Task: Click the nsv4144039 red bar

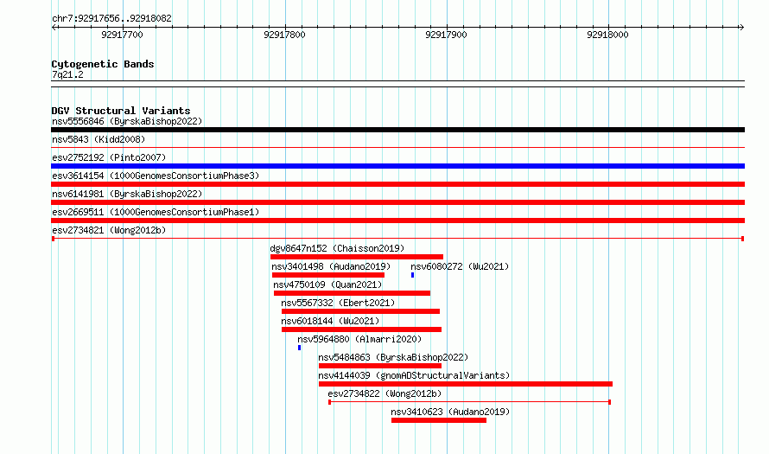Action: coord(466,384)
